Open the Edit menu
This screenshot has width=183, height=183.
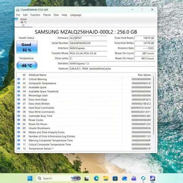tap(25, 15)
